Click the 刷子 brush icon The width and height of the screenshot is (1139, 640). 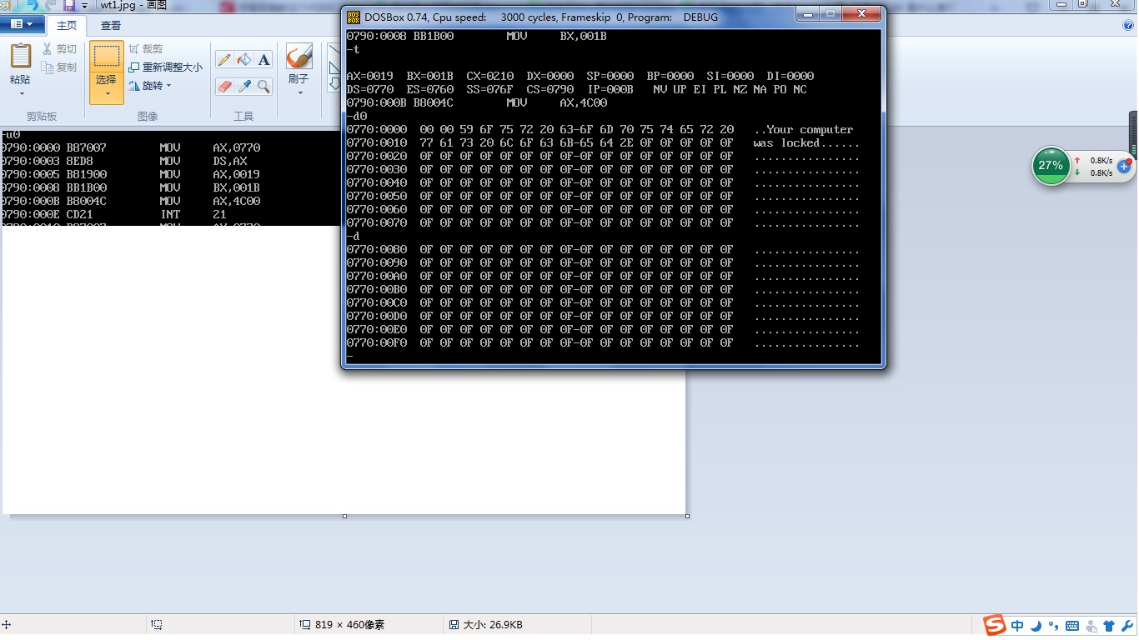[299, 57]
